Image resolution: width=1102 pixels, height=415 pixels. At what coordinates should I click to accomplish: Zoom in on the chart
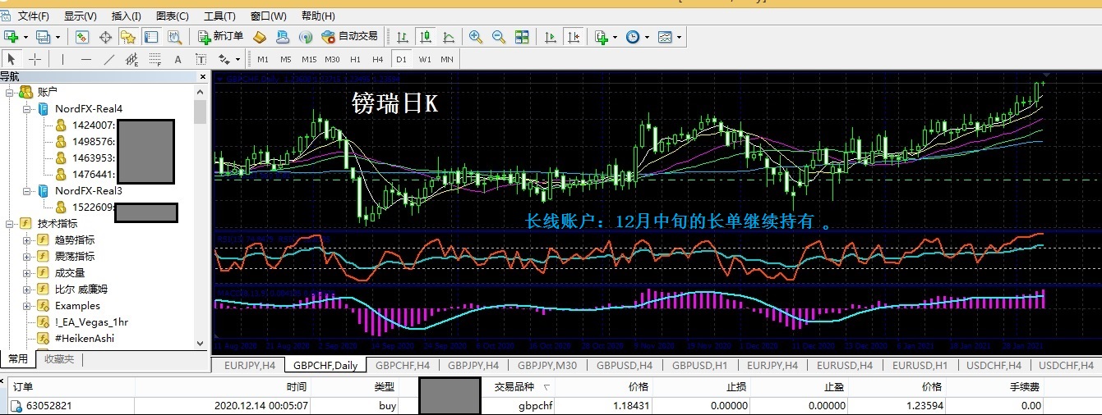476,37
